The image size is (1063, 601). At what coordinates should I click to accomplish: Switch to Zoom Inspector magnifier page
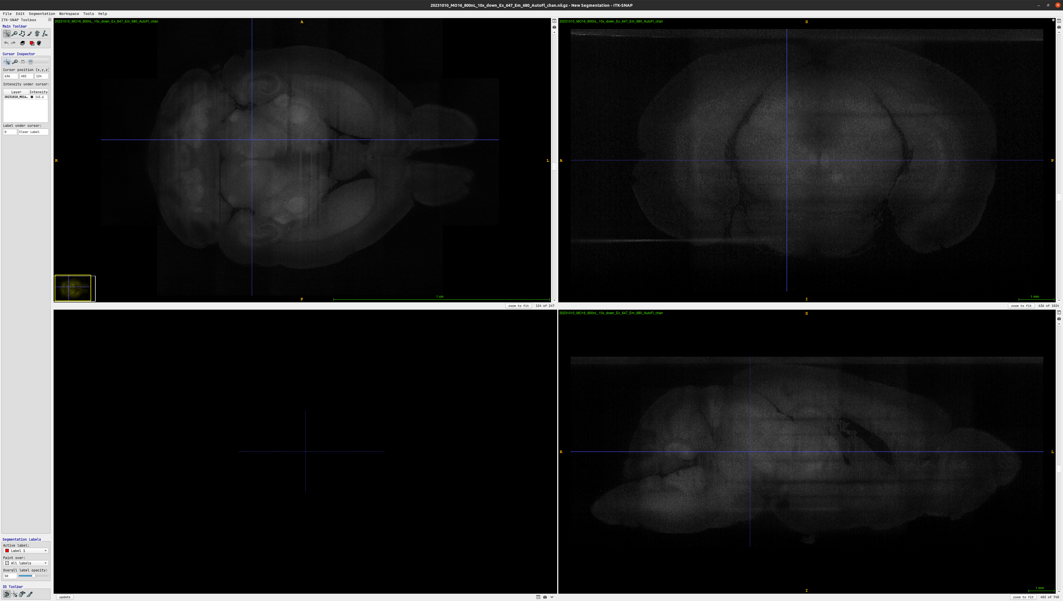coord(15,62)
